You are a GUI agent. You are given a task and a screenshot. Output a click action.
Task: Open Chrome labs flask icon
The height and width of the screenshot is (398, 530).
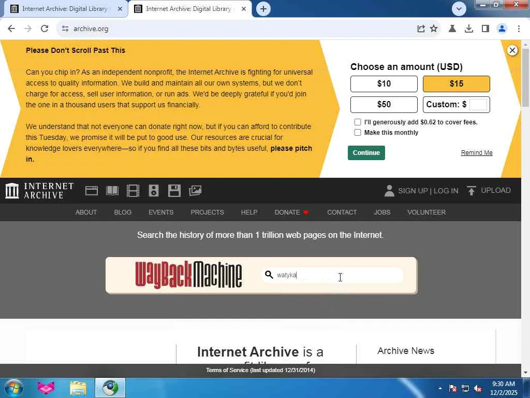tap(452, 29)
